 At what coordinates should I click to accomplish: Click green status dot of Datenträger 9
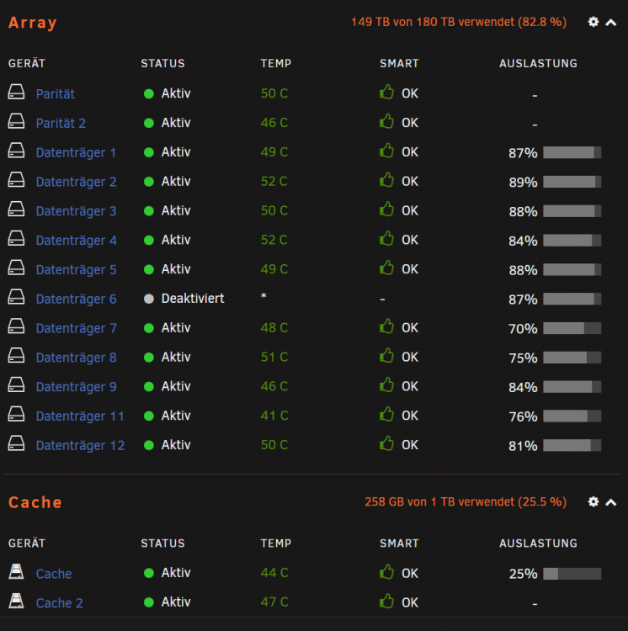tap(148, 386)
